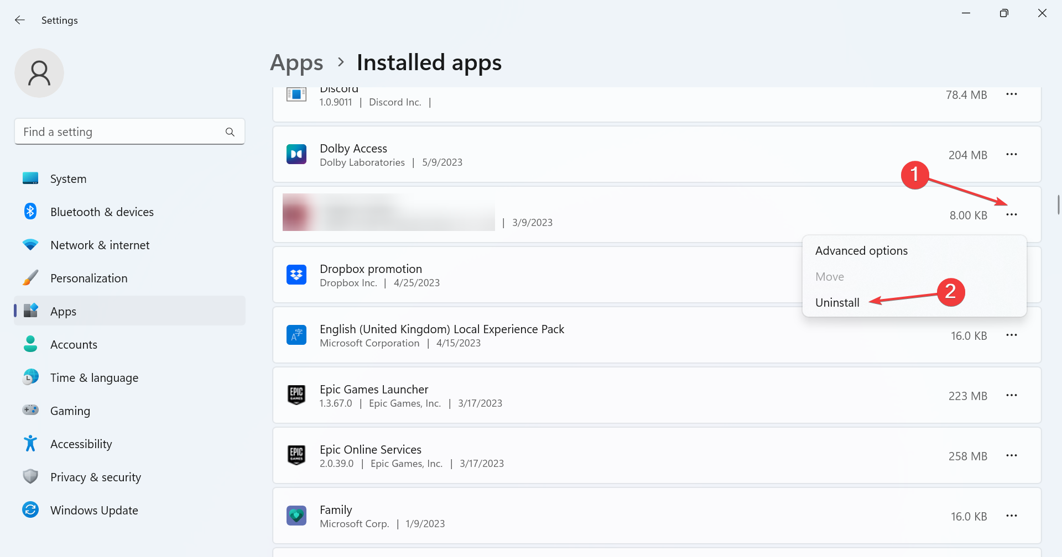Select the Dropbox promotion app name

coord(371,269)
